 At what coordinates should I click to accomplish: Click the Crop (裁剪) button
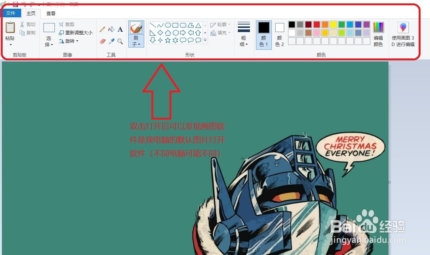pyautogui.click(x=67, y=25)
